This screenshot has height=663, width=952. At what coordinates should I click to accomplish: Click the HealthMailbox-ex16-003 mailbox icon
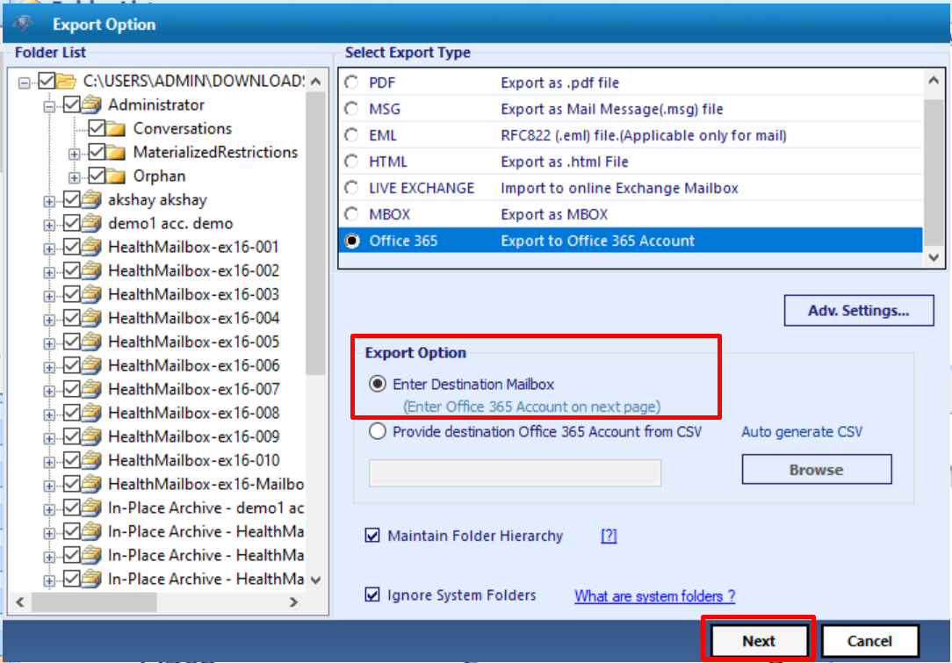click(x=91, y=294)
